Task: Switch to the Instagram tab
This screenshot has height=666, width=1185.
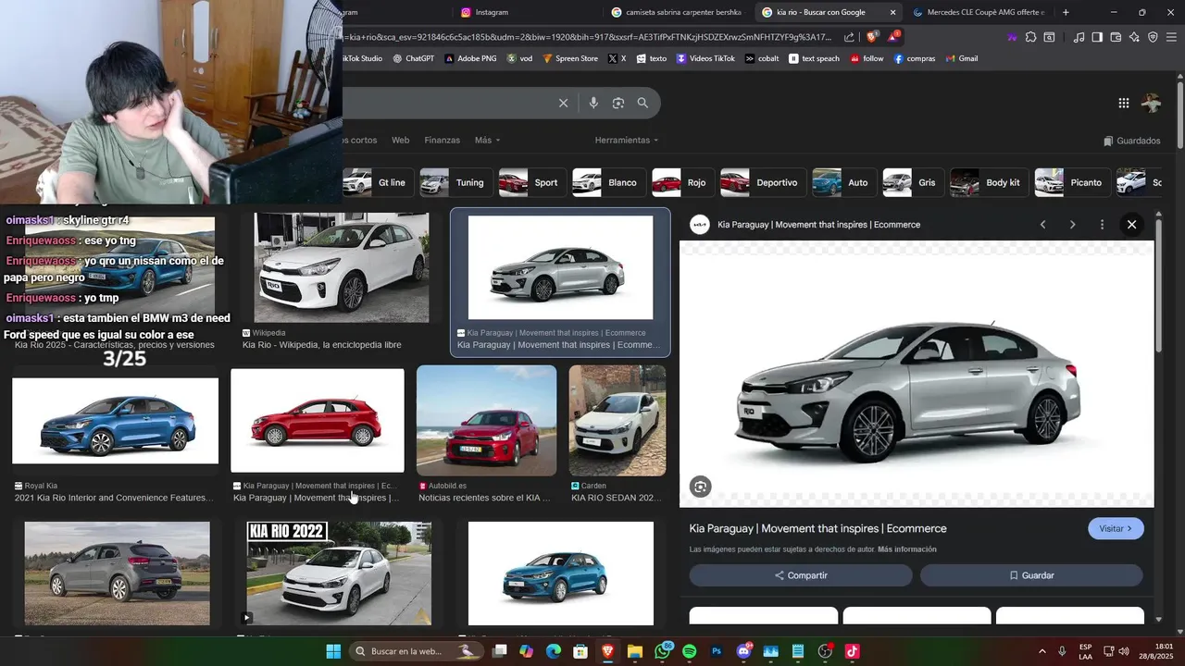Action: pos(528,12)
